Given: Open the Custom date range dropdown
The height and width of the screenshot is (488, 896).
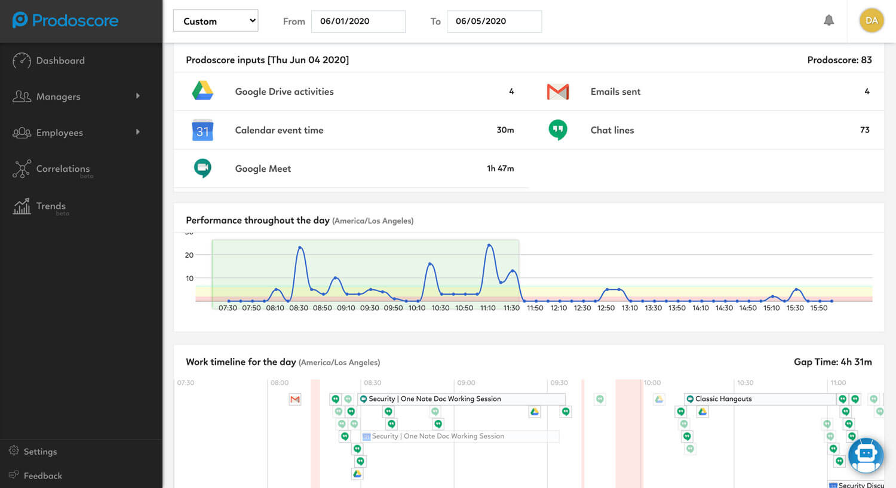Looking at the screenshot, I should pyautogui.click(x=216, y=21).
